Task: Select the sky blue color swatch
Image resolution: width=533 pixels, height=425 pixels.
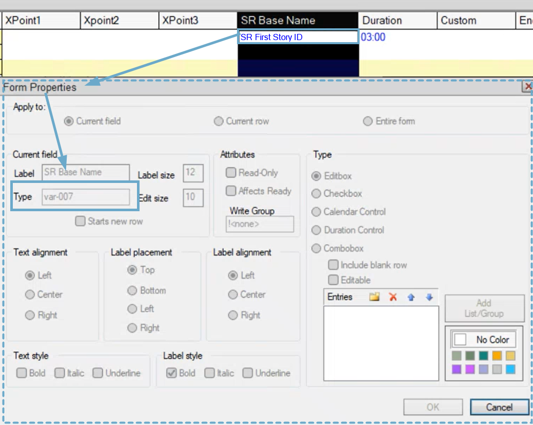Action: (x=510, y=369)
